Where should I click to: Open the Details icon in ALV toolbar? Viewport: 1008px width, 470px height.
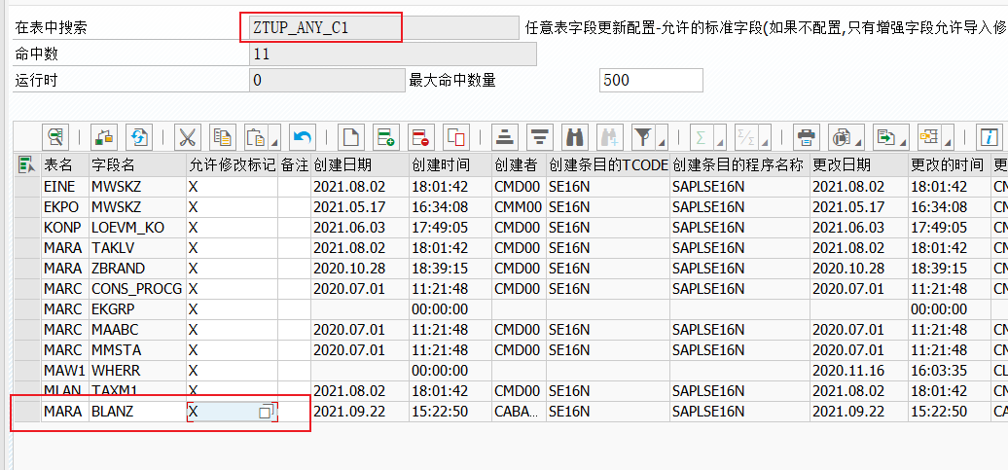[55, 136]
